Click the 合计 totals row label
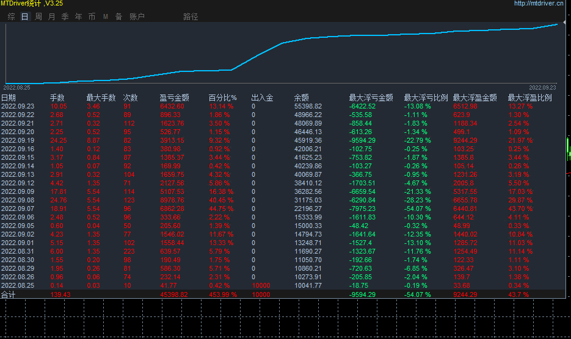The height and width of the screenshot is (339, 571). 9,294
